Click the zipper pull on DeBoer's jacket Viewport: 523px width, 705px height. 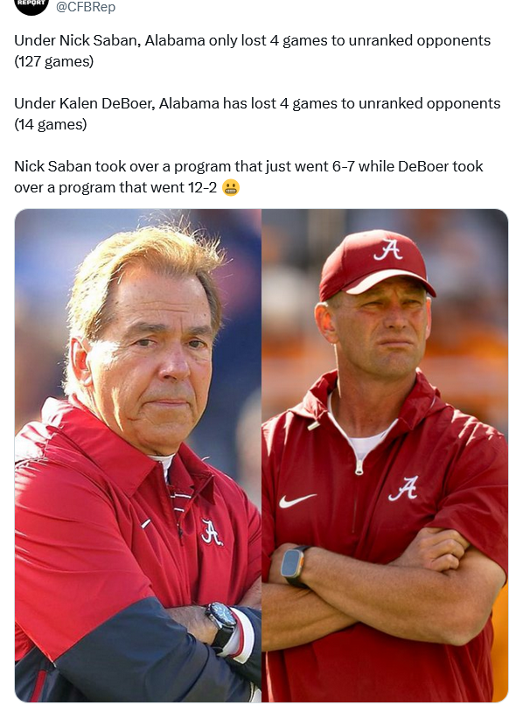(x=359, y=467)
